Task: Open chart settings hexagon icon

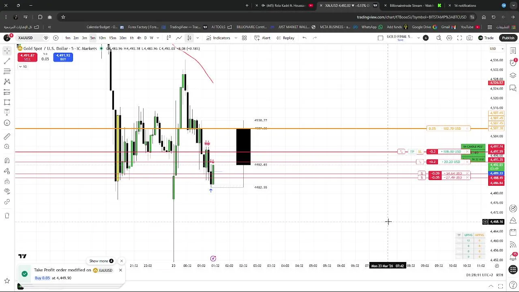Action: [x=449, y=38]
